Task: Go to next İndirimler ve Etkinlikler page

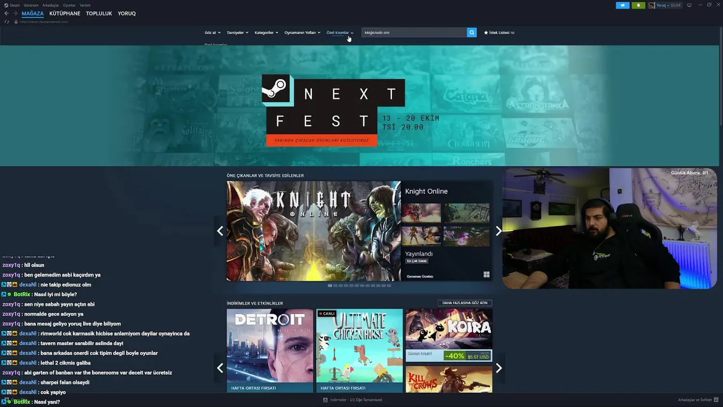Action: [498, 368]
